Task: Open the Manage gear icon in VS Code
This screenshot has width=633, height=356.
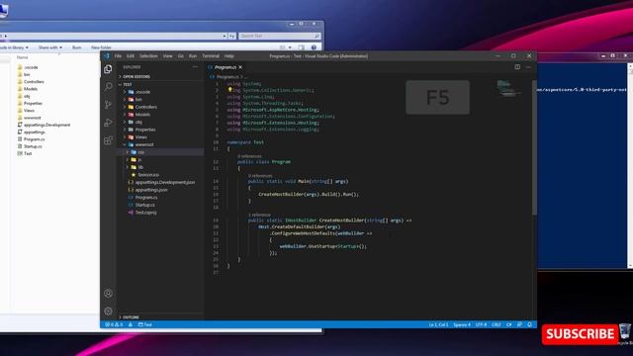Action: pos(108,311)
